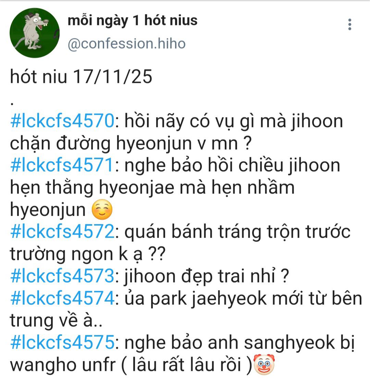This screenshot has height=391, width=370.
Task: Open hashtag #lckcfs4572
Action: tap(62, 232)
